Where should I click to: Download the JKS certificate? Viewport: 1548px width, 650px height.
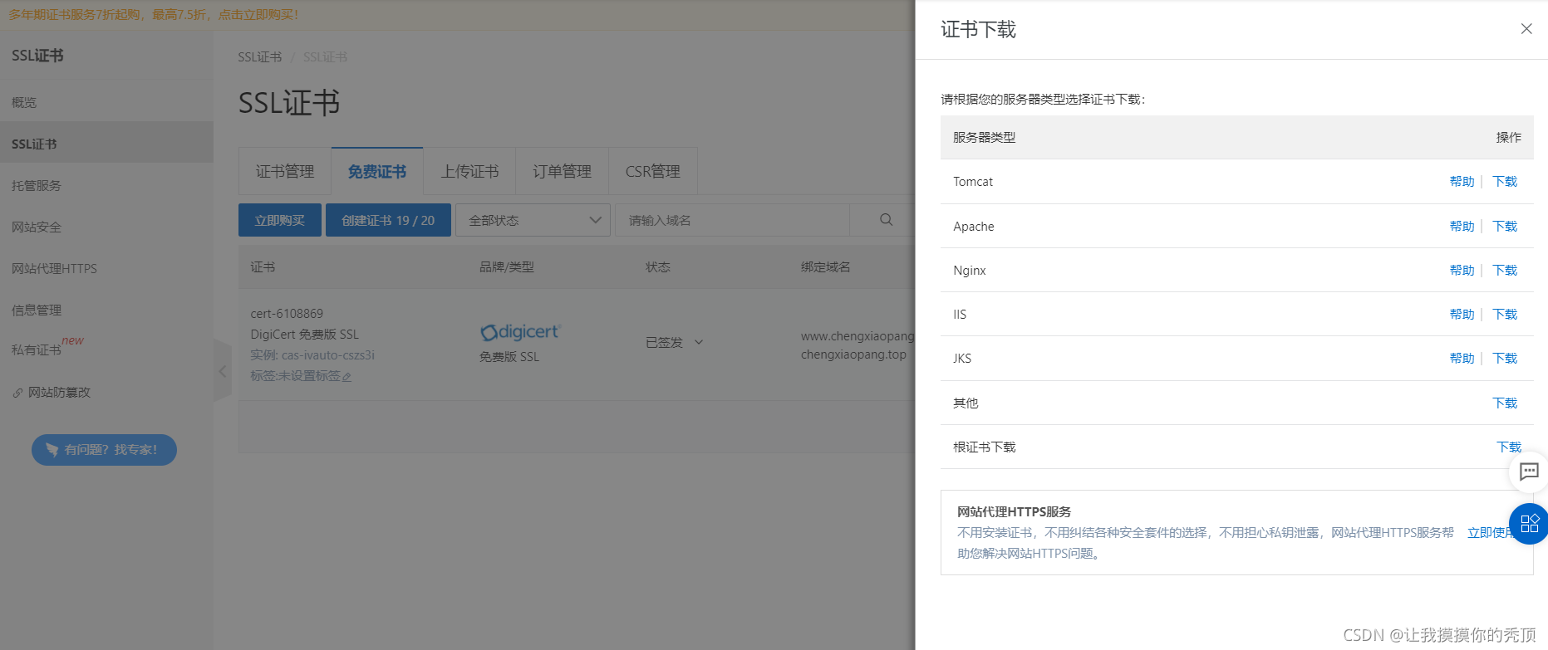pos(1505,359)
